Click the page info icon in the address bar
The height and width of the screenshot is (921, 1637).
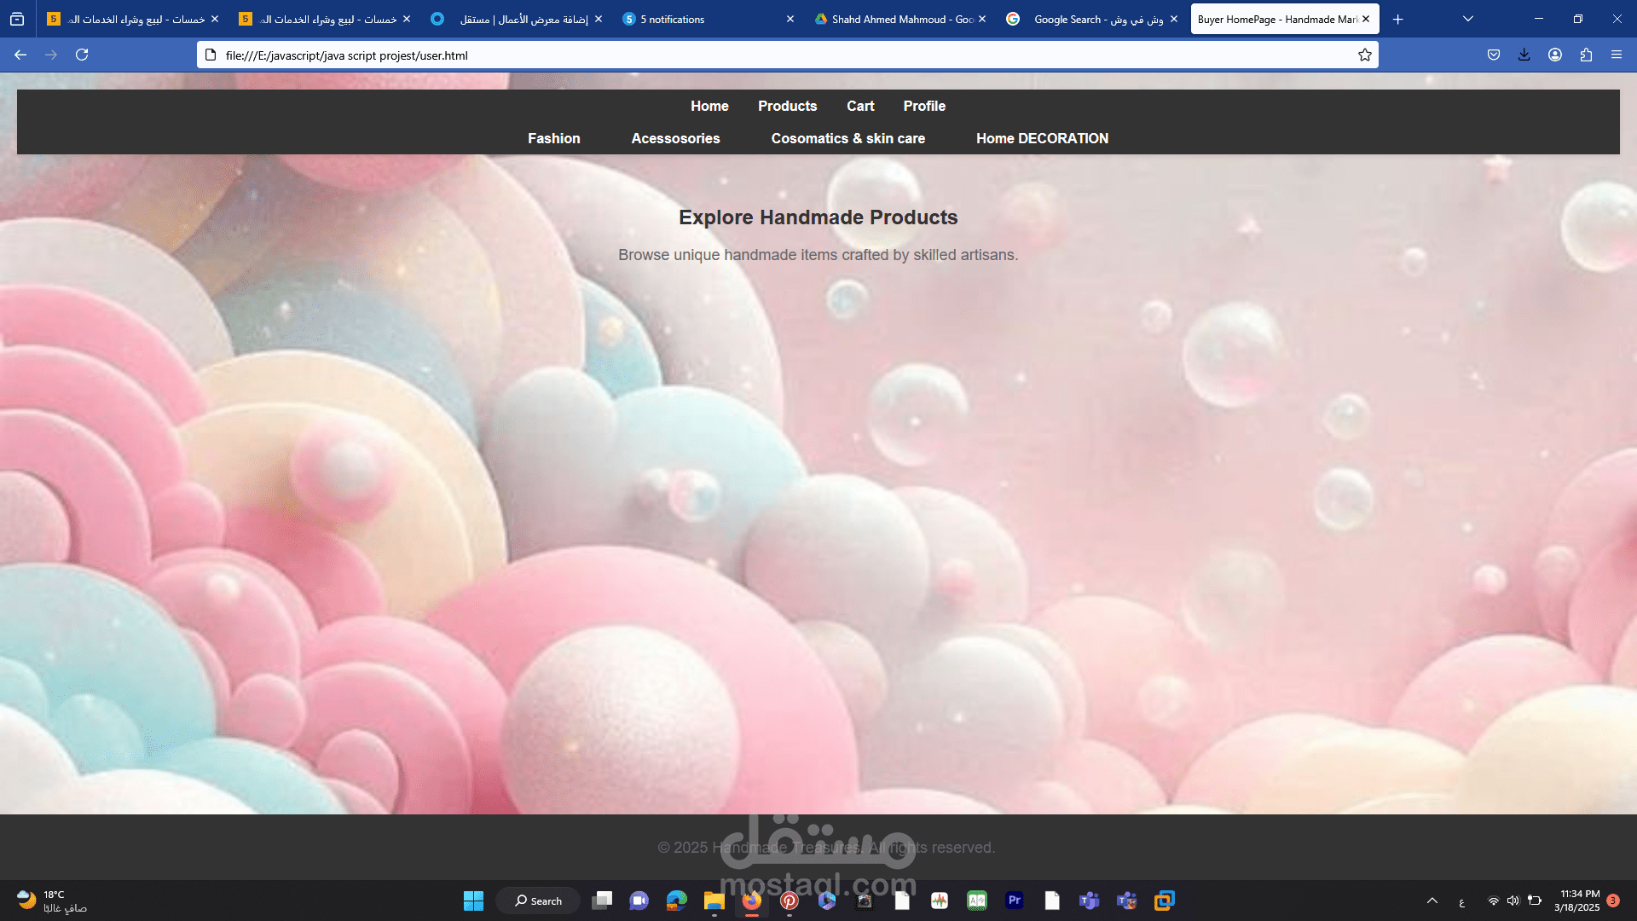coord(211,55)
